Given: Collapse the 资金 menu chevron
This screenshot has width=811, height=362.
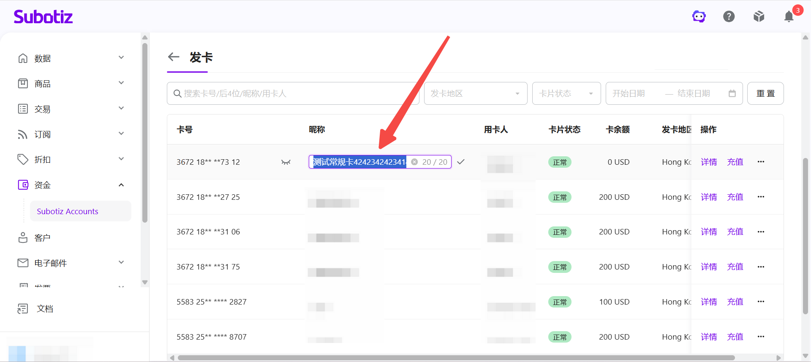Looking at the screenshot, I should pyautogui.click(x=121, y=185).
